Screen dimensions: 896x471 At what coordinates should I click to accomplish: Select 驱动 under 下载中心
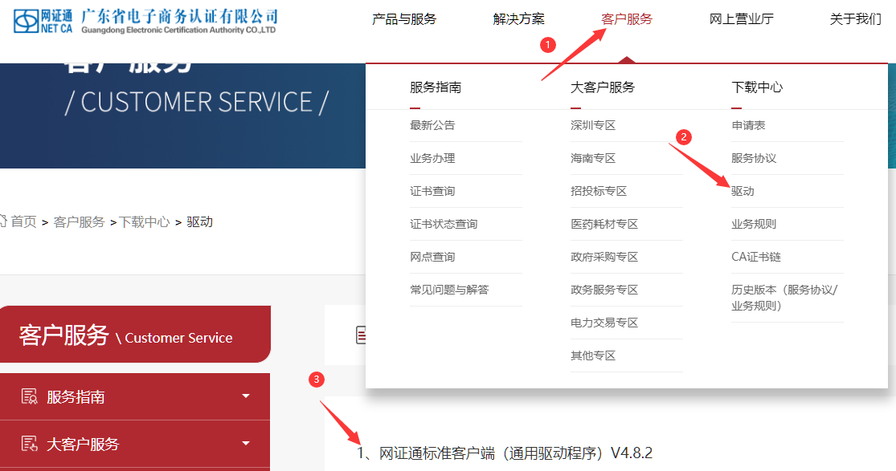pyautogui.click(x=743, y=191)
